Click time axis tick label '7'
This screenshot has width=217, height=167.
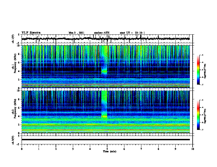coord(141,149)
